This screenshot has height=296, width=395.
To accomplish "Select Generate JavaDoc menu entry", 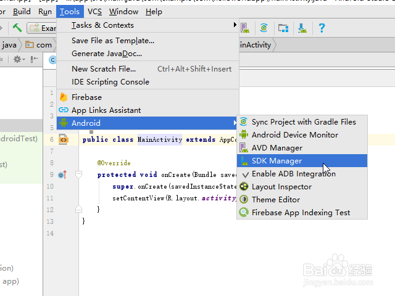I will 148,54.
